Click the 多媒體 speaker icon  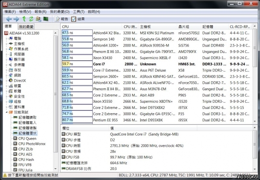[x=11, y=65]
